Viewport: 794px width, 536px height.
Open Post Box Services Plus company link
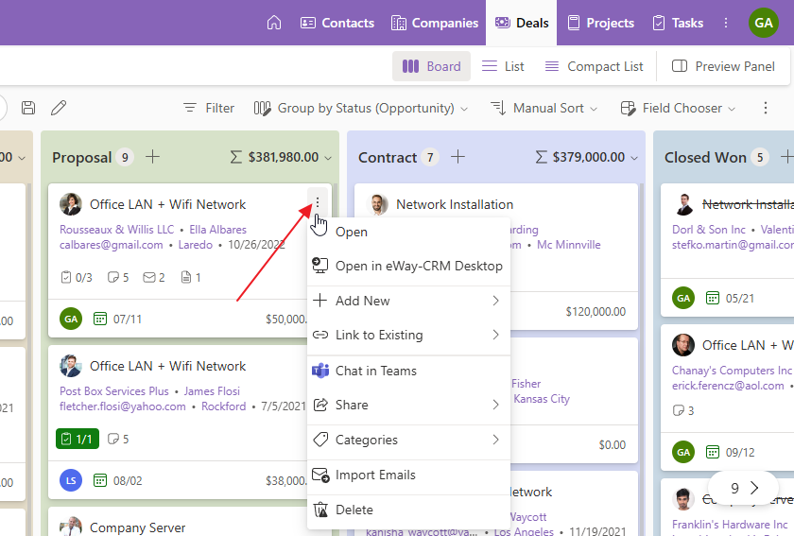coord(114,391)
